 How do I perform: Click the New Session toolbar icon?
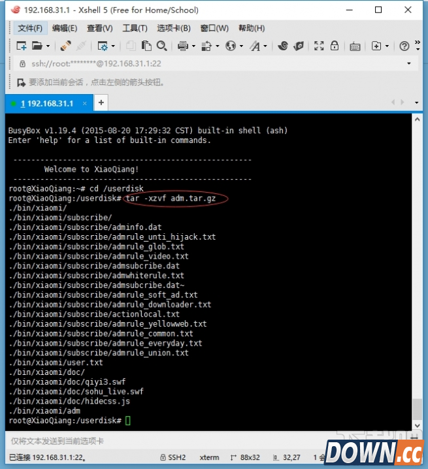point(22,46)
